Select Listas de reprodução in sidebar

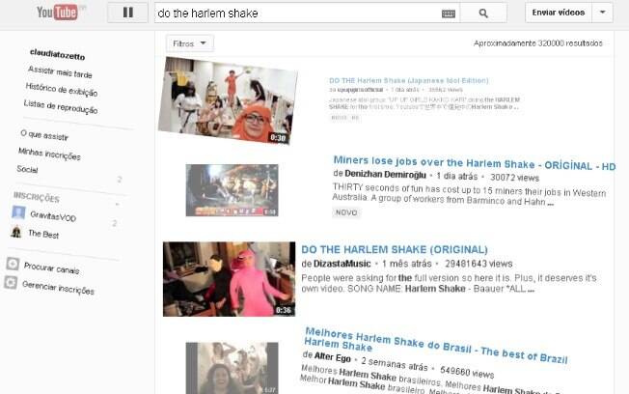point(61,107)
